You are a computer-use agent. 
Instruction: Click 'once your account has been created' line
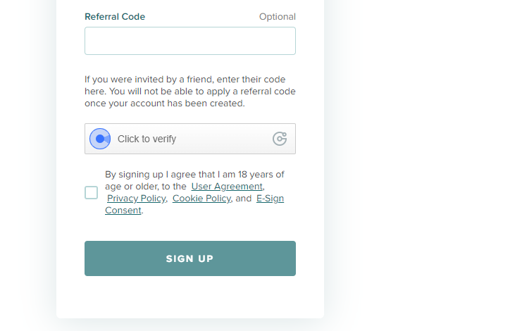click(164, 104)
